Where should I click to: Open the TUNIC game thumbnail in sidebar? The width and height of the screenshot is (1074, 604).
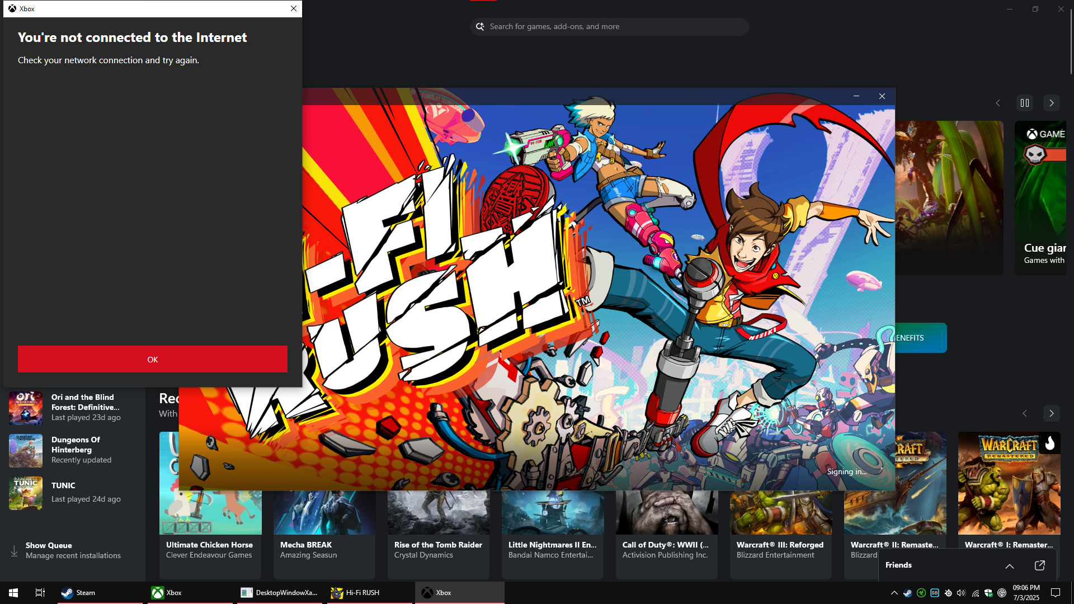pos(26,493)
